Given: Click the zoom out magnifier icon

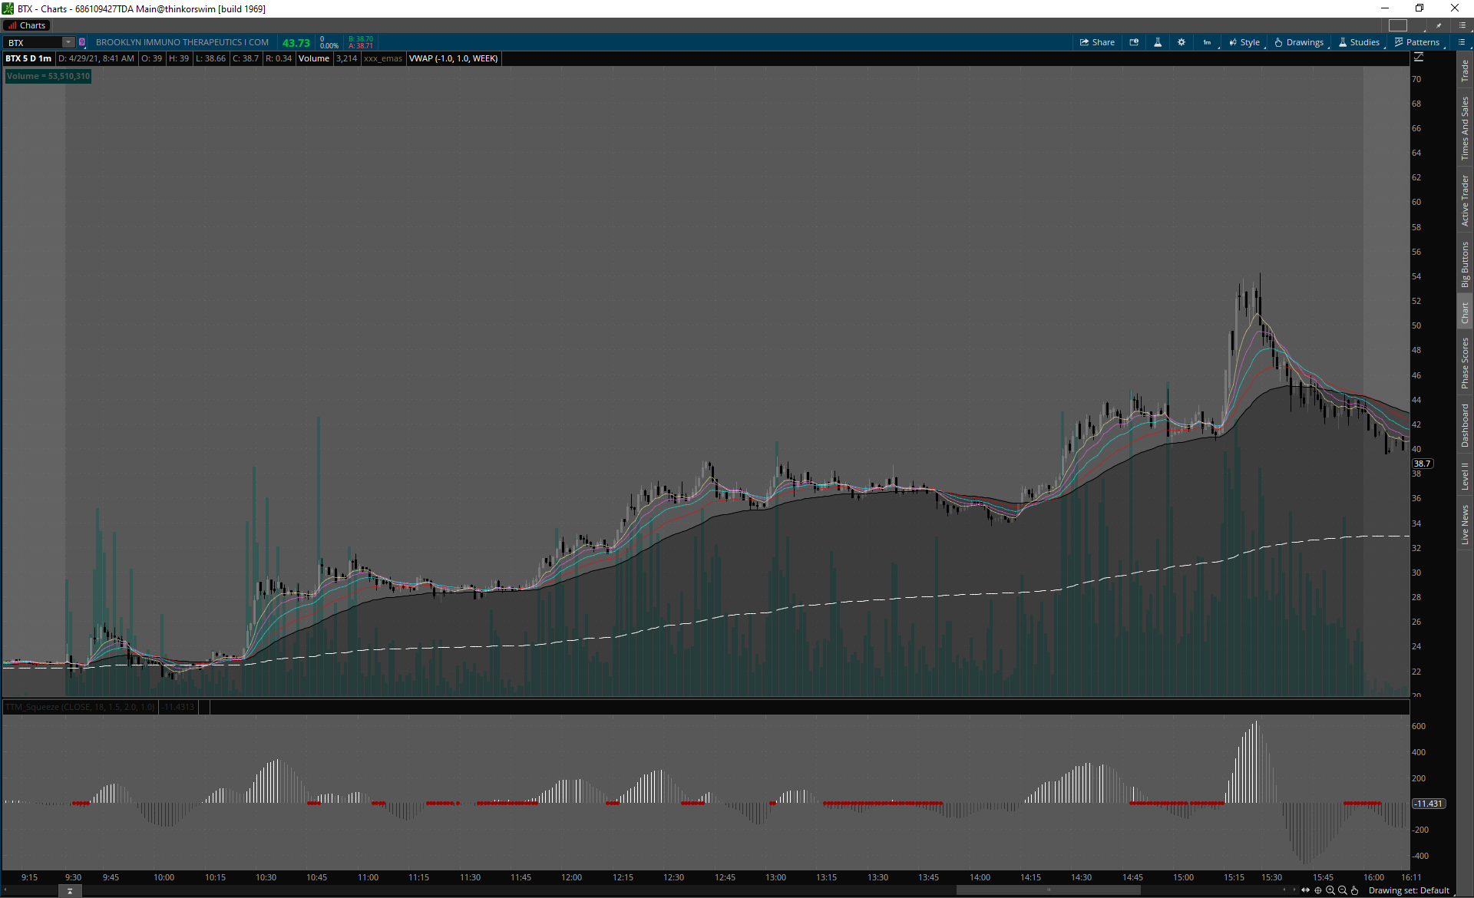Looking at the screenshot, I should click(1342, 890).
